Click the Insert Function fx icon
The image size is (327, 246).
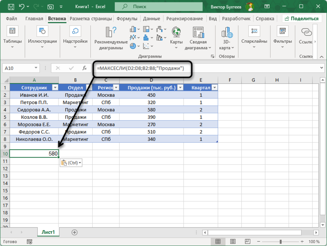(x=84, y=68)
